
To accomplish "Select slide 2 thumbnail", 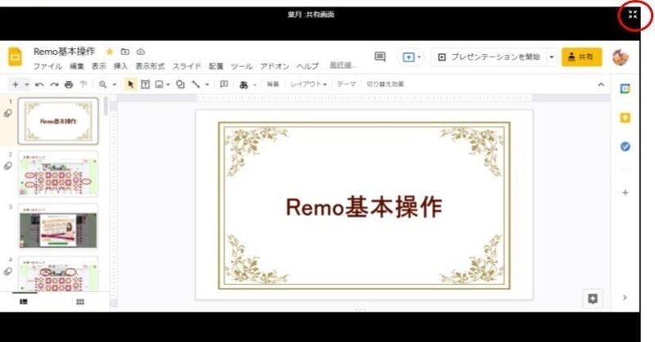I will pyautogui.click(x=58, y=173).
